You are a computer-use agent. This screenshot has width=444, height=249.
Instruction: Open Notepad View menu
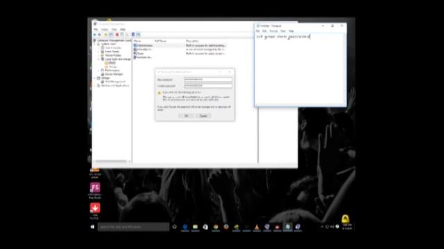283,30
